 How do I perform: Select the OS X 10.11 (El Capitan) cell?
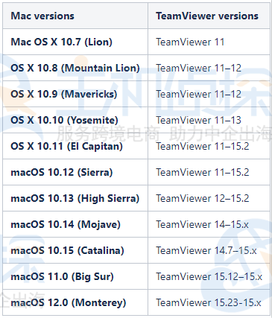pos(75,146)
